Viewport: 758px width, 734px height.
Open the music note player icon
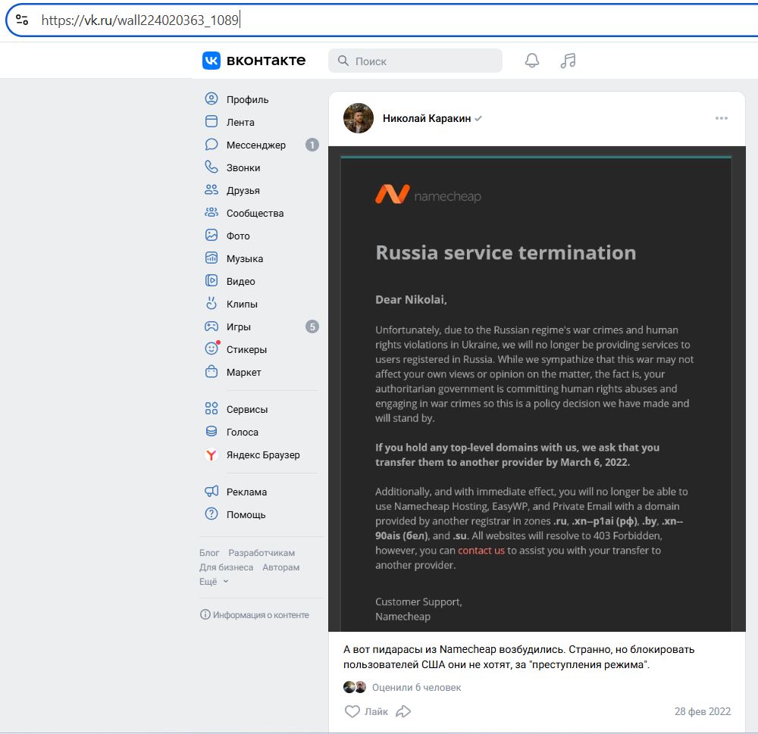click(x=568, y=61)
